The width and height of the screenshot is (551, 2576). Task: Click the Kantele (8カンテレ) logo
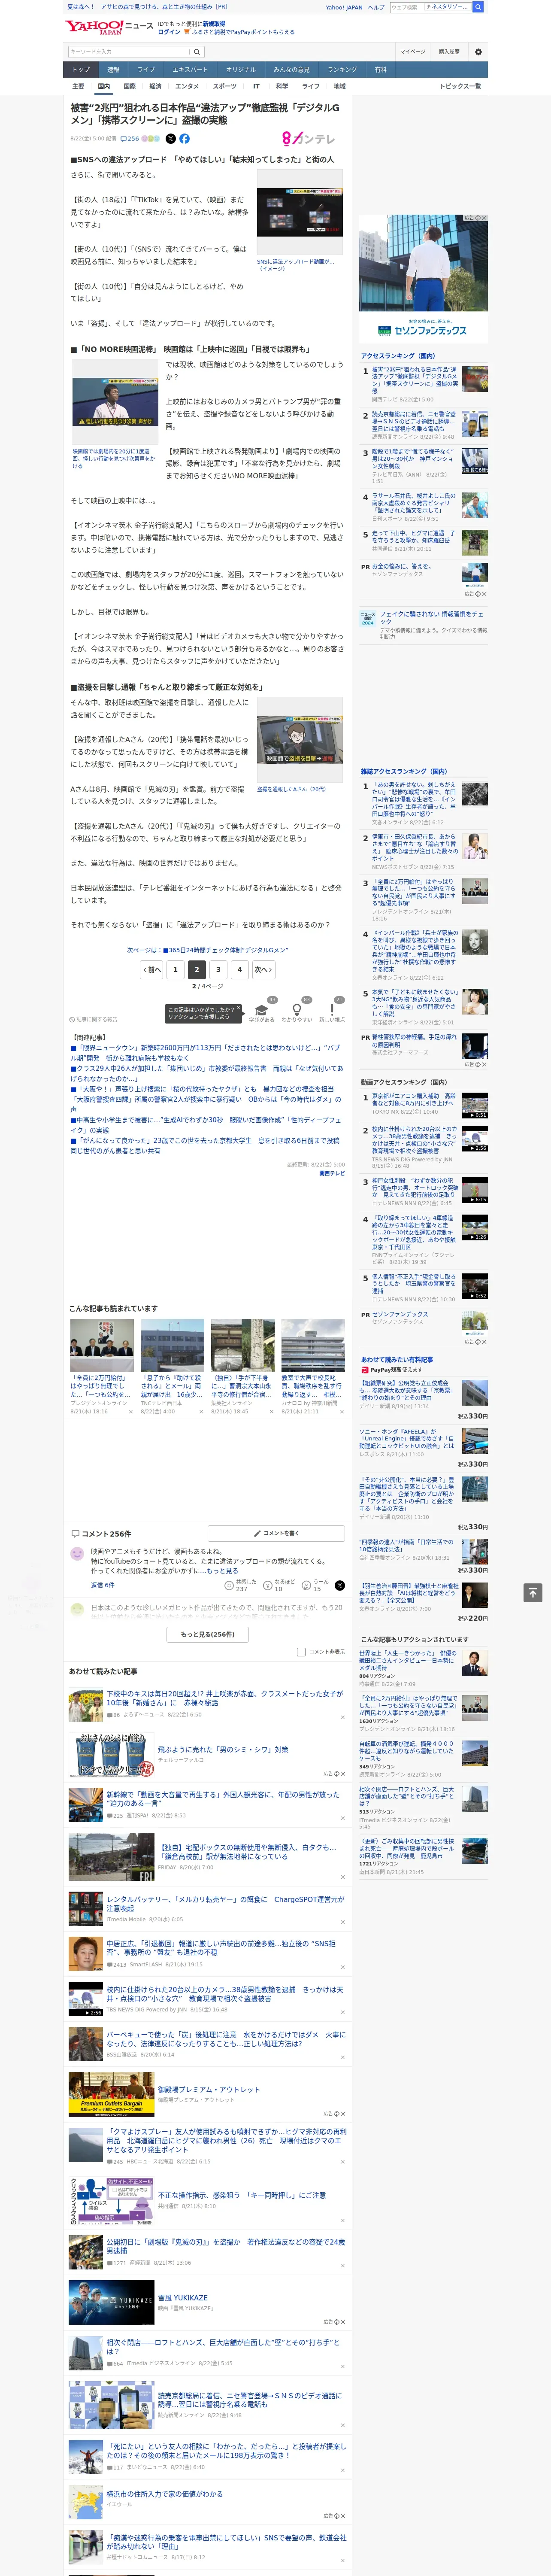click(308, 139)
